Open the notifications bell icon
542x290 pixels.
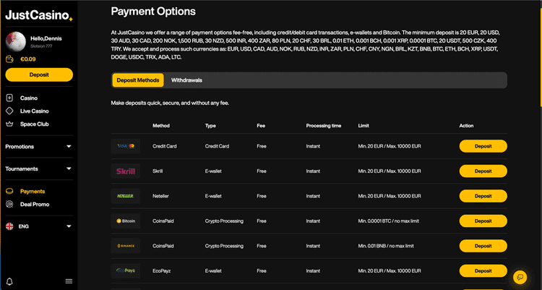9,281
